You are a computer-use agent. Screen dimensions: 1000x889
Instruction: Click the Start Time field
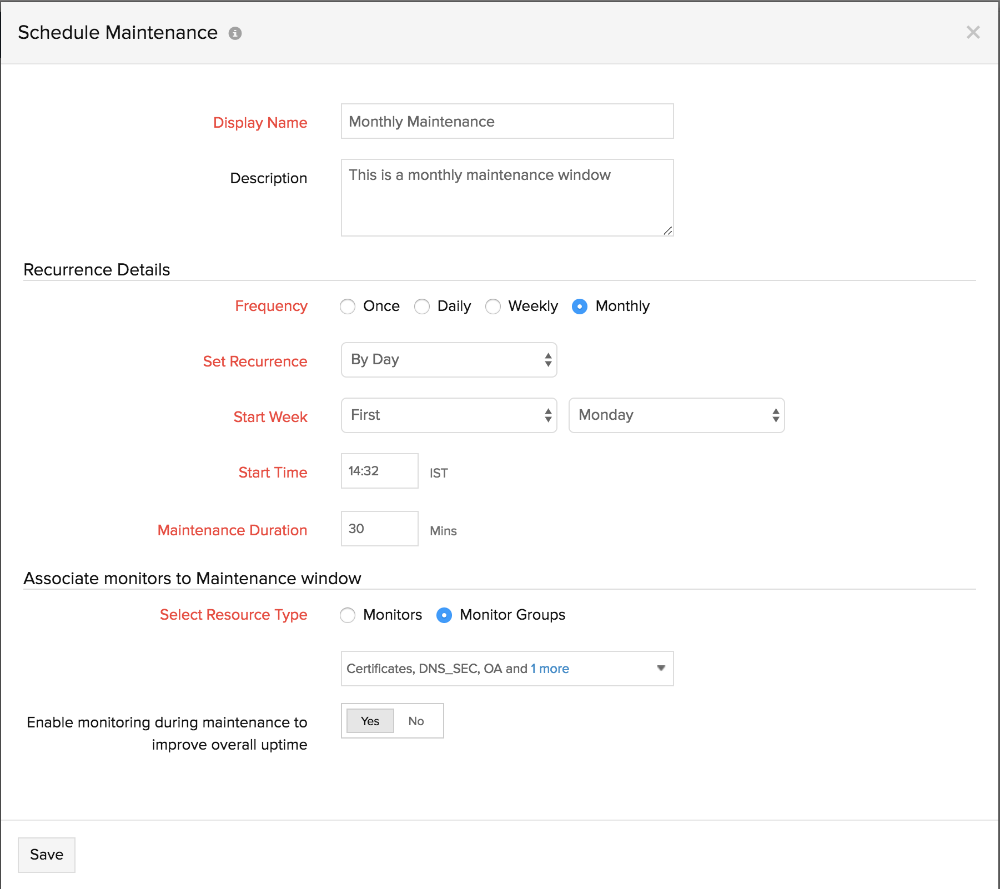click(x=379, y=471)
